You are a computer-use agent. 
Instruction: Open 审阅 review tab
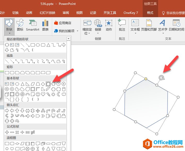[66, 13]
